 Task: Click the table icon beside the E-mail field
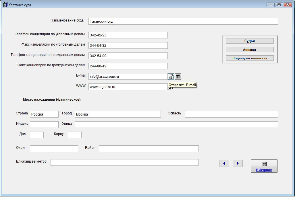178,77
